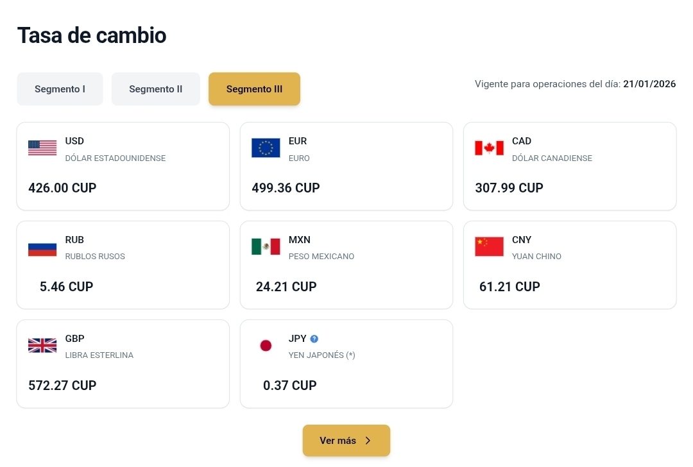Click the Japanese flag icon
Screen dimensions: 693x467
pos(266,346)
